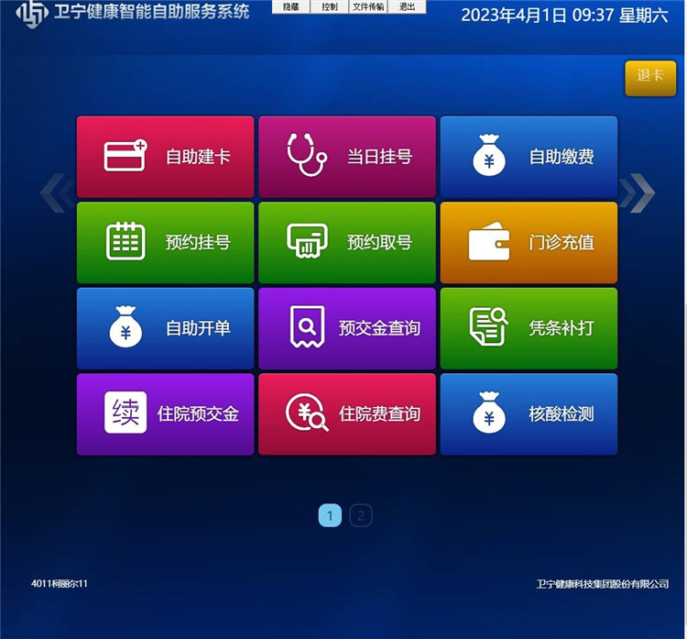Switch to page 2 indicator

click(x=361, y=515)
